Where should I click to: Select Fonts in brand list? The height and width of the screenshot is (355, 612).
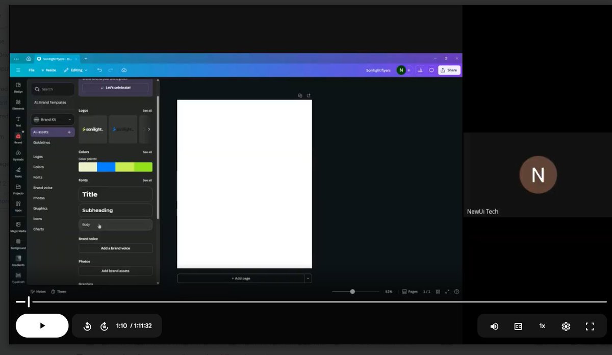pos(38,177)
